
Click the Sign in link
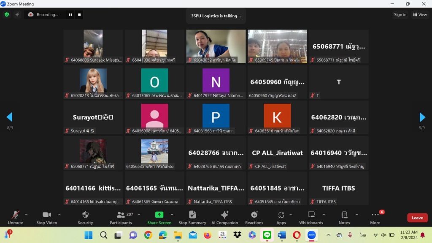pyautogui.click(x=400, y=15)
